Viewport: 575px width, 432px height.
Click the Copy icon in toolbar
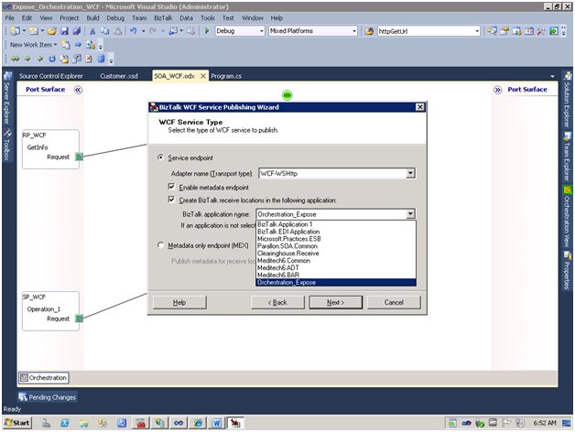point(105,31)
